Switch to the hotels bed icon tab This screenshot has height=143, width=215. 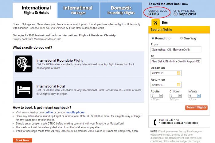click(165, 22)
